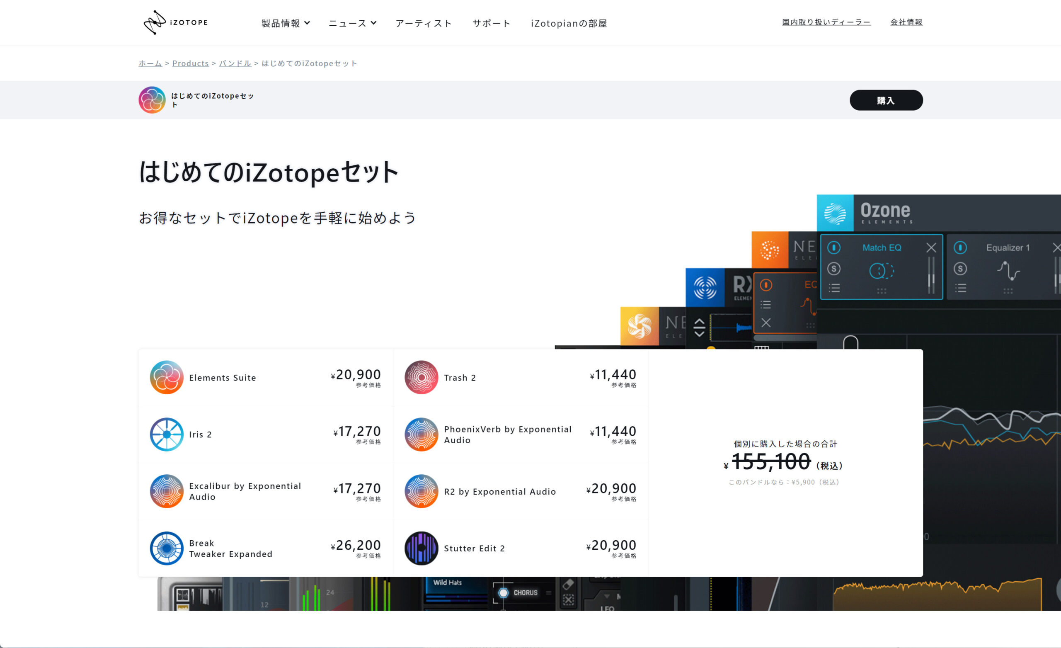Click the yellow Nectar Elements logo icon
The image size is (1061, 648).
tap(640, 326)
